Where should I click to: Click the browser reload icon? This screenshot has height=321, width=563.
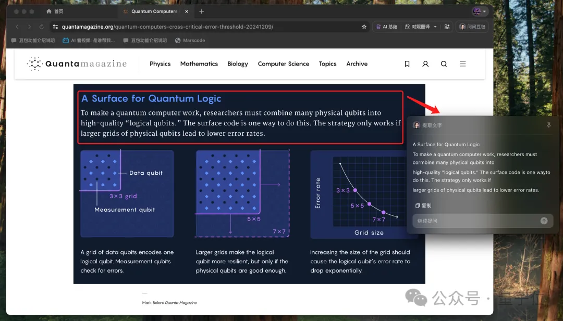tap(41, 27)
